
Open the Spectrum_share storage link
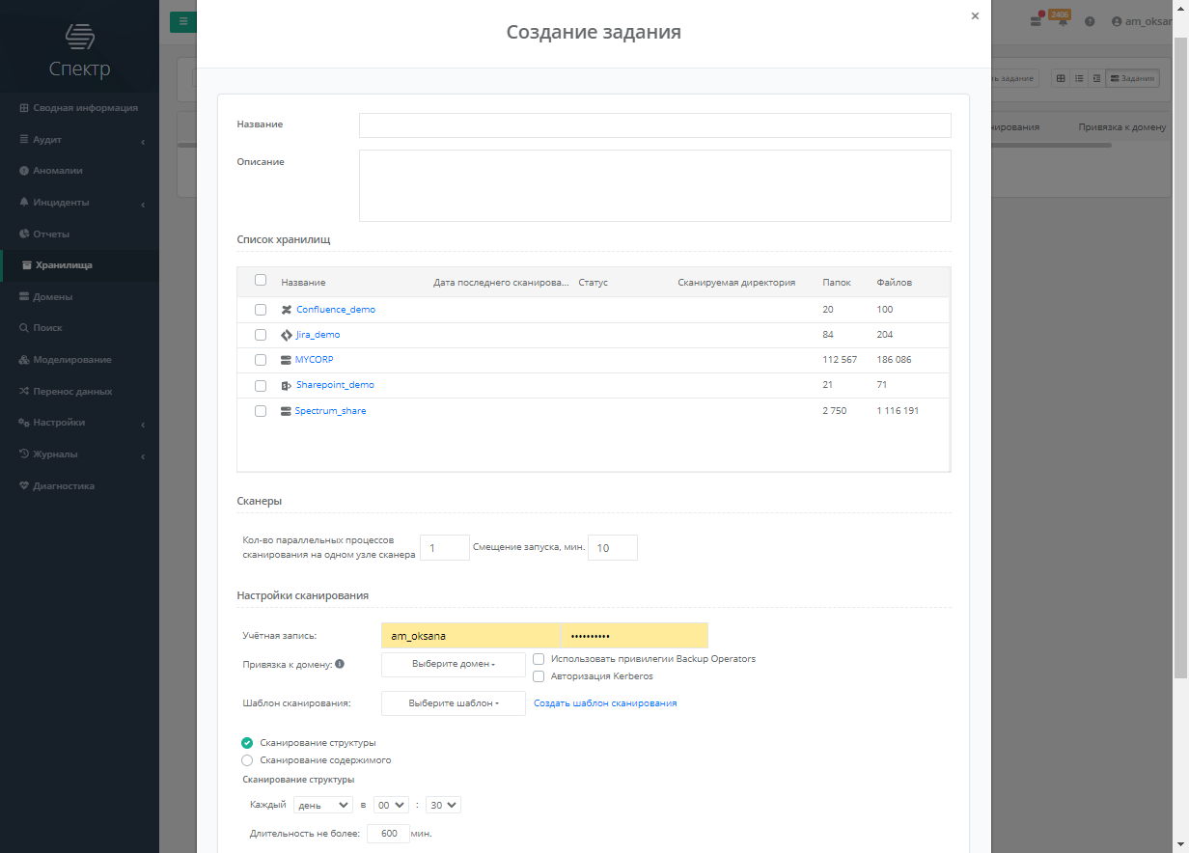pyautogui.click(x=330, y=411)
